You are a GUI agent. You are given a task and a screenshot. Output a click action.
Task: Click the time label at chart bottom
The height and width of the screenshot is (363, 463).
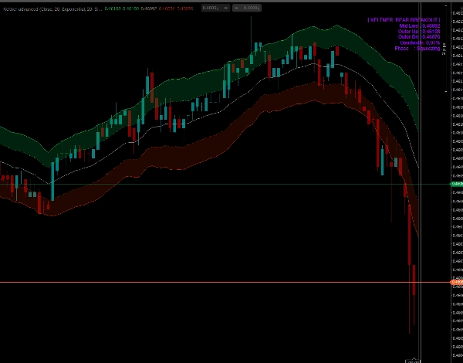[x=414, y=360]
